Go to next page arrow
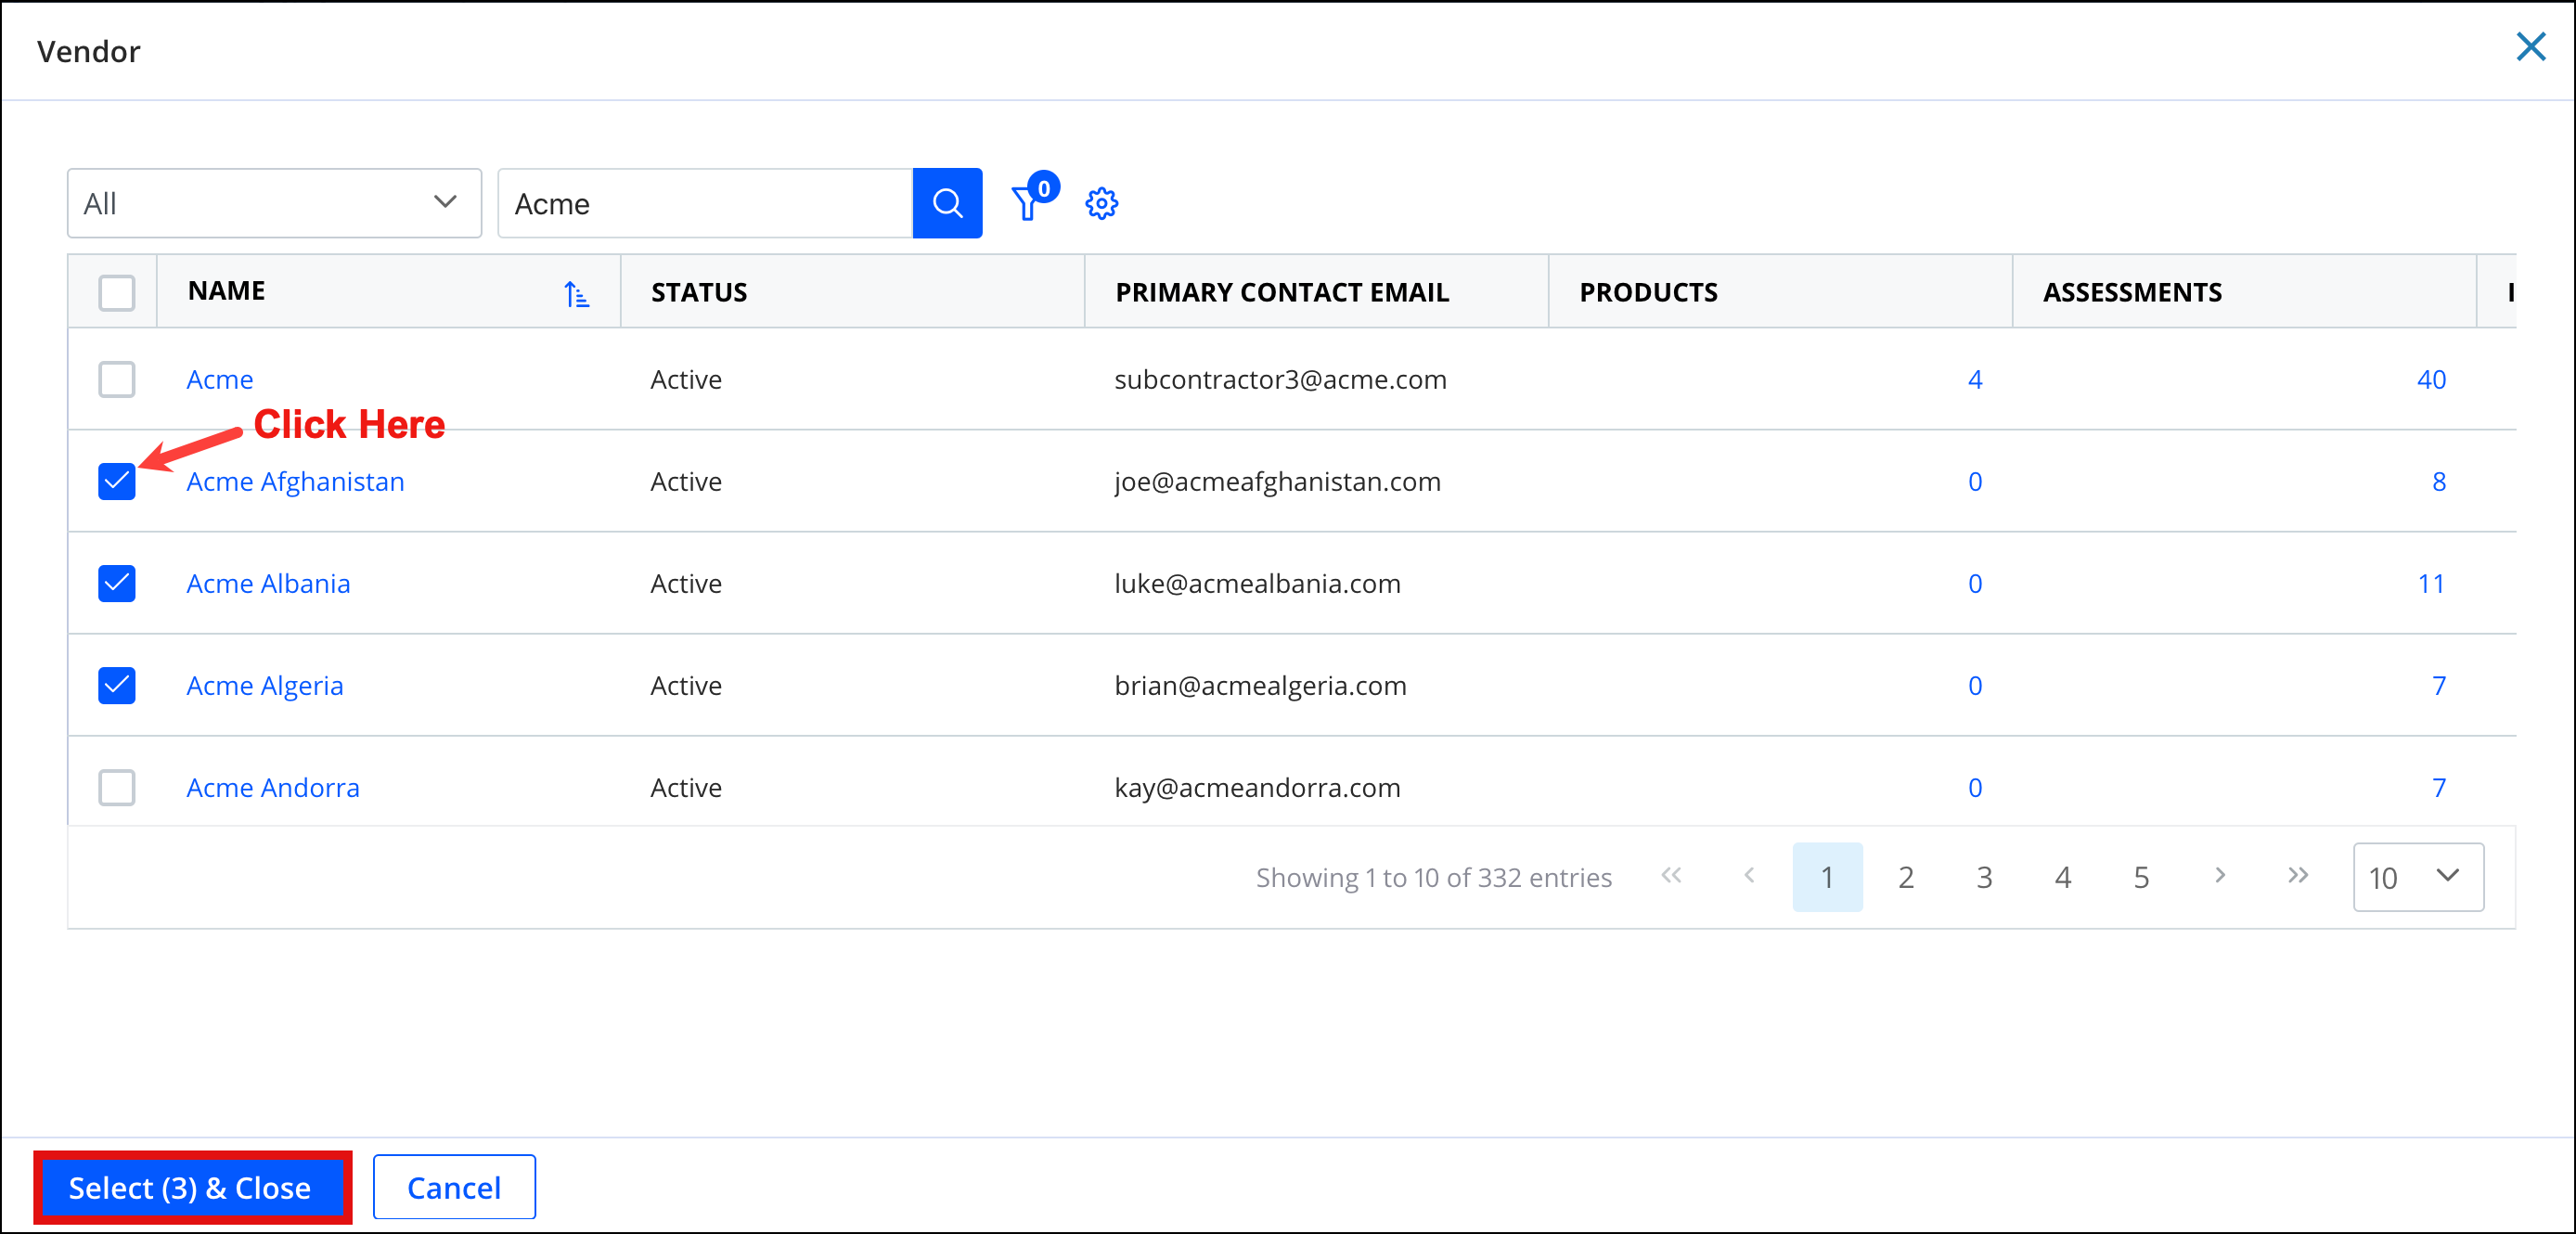The width and height of the screenshot is (2576, 1234). point(2220,876)
